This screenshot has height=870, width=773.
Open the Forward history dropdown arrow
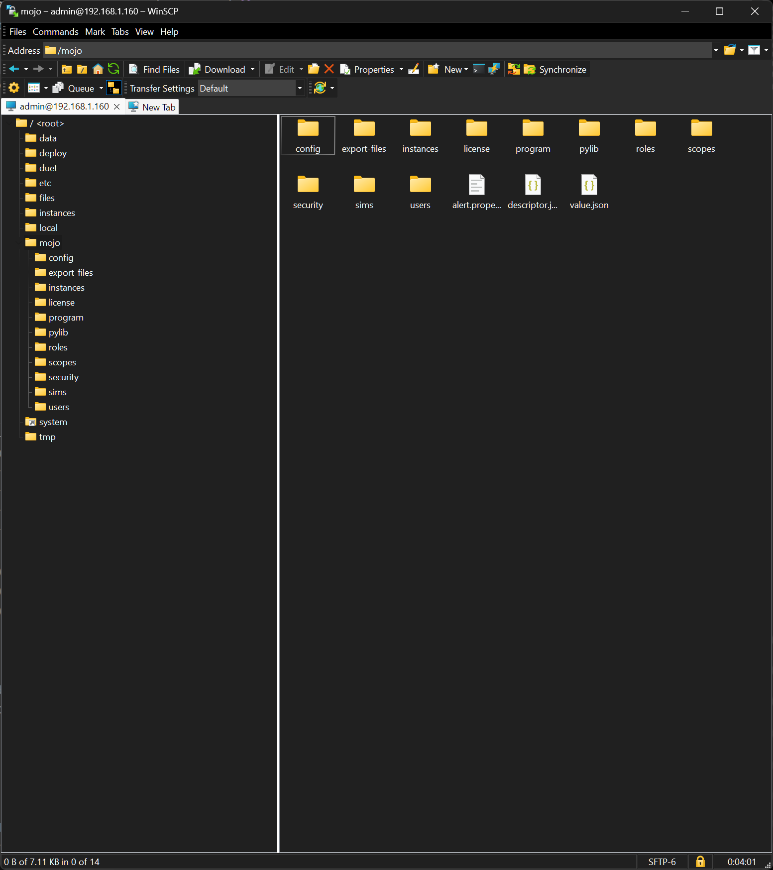pos(50,69)
